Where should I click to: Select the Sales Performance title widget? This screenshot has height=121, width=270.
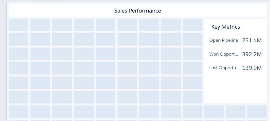click(137, 11)
